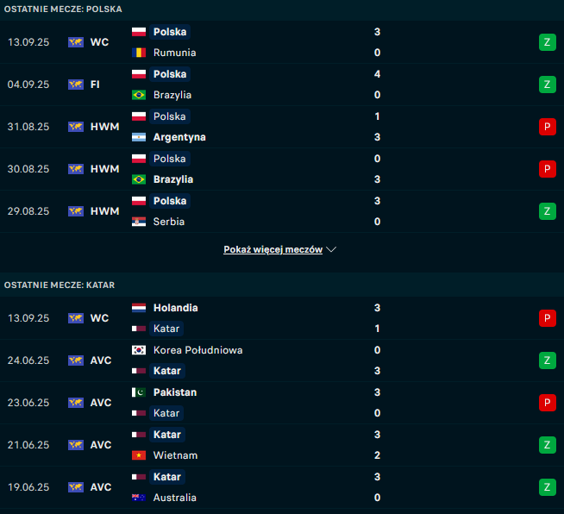
Task: Select the 'Ostatnie mecze: Katar' section header
Action: pos(60,285)
